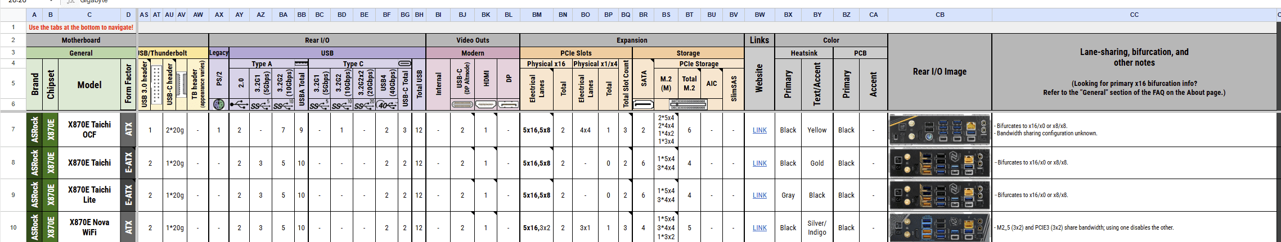Click the 'Gray' heatsink primary cell

click(788, 195)
